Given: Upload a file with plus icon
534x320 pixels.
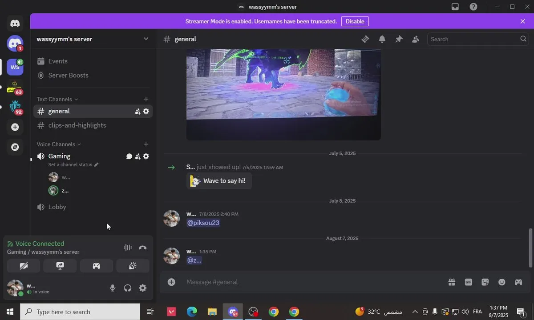Looking at the screenshot, I should [x=171, y=282].
